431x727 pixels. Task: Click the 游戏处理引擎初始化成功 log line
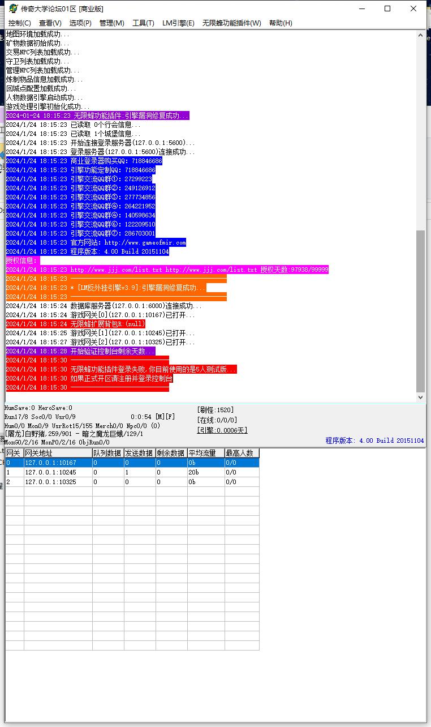click(x=48, y=106)
